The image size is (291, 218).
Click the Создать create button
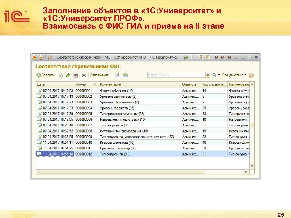click(45, 75)
